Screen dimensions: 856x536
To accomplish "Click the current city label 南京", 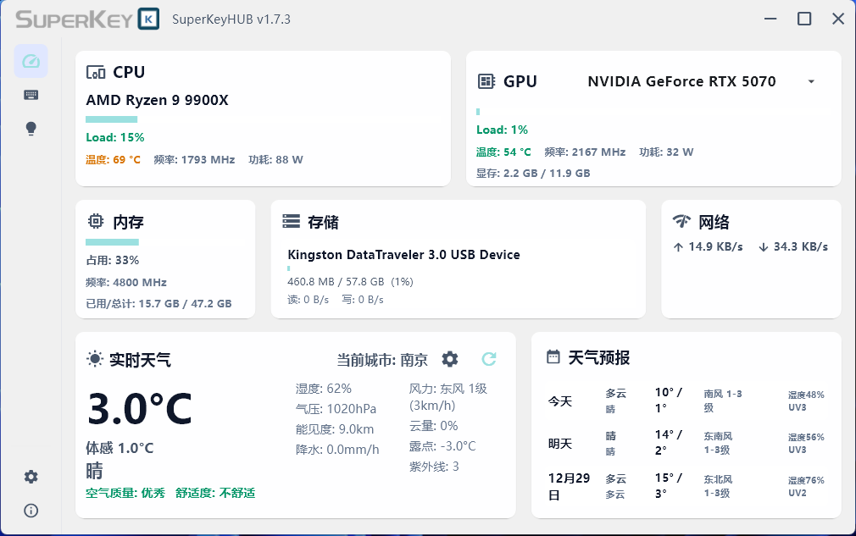I will (414, 360).
